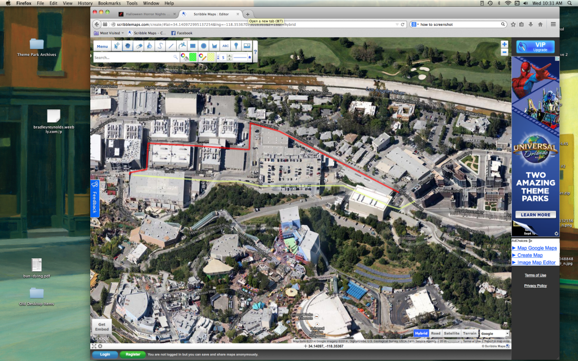Image resolution: width=578 pixels, height=361 pixels.
Task: Switch to Road map view
Action: 436,333
